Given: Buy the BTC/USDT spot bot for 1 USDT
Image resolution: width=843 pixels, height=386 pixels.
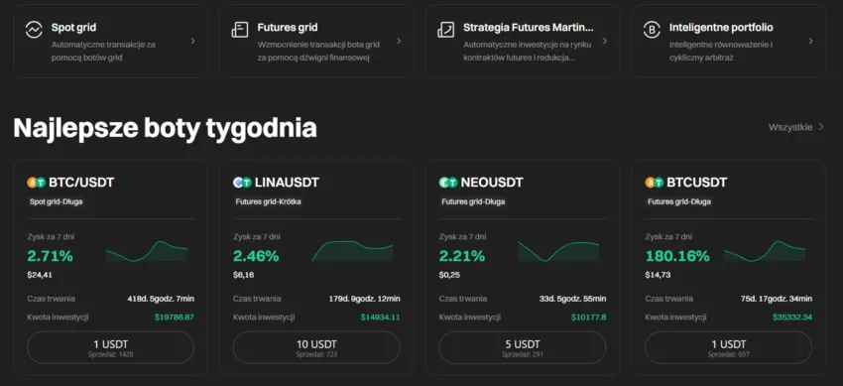Looking at the screenshot, I should coord(111,347).
